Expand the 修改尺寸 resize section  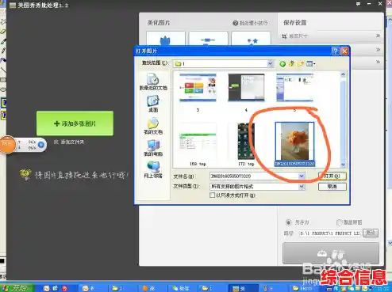[x=331, y=36]
